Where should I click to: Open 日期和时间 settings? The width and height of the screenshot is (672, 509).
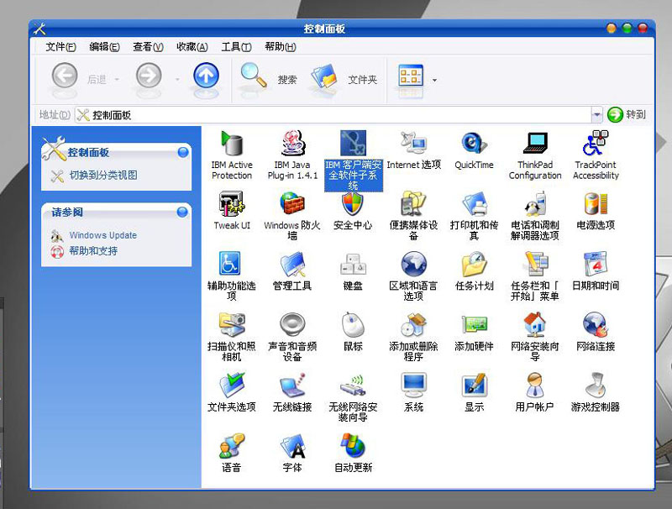[596, 271]
